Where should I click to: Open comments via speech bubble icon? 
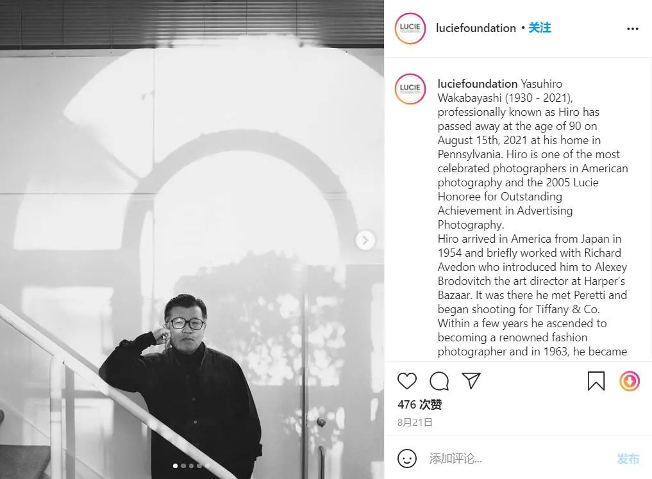click(x=439, y=381)
